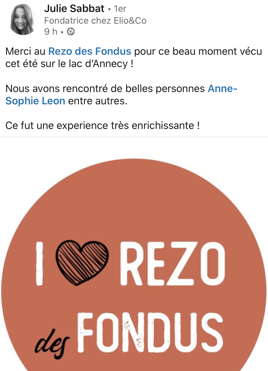Click the divider line above the image
Image resolution: width=268 pixels, height=371 pixels.
(134, 137)
